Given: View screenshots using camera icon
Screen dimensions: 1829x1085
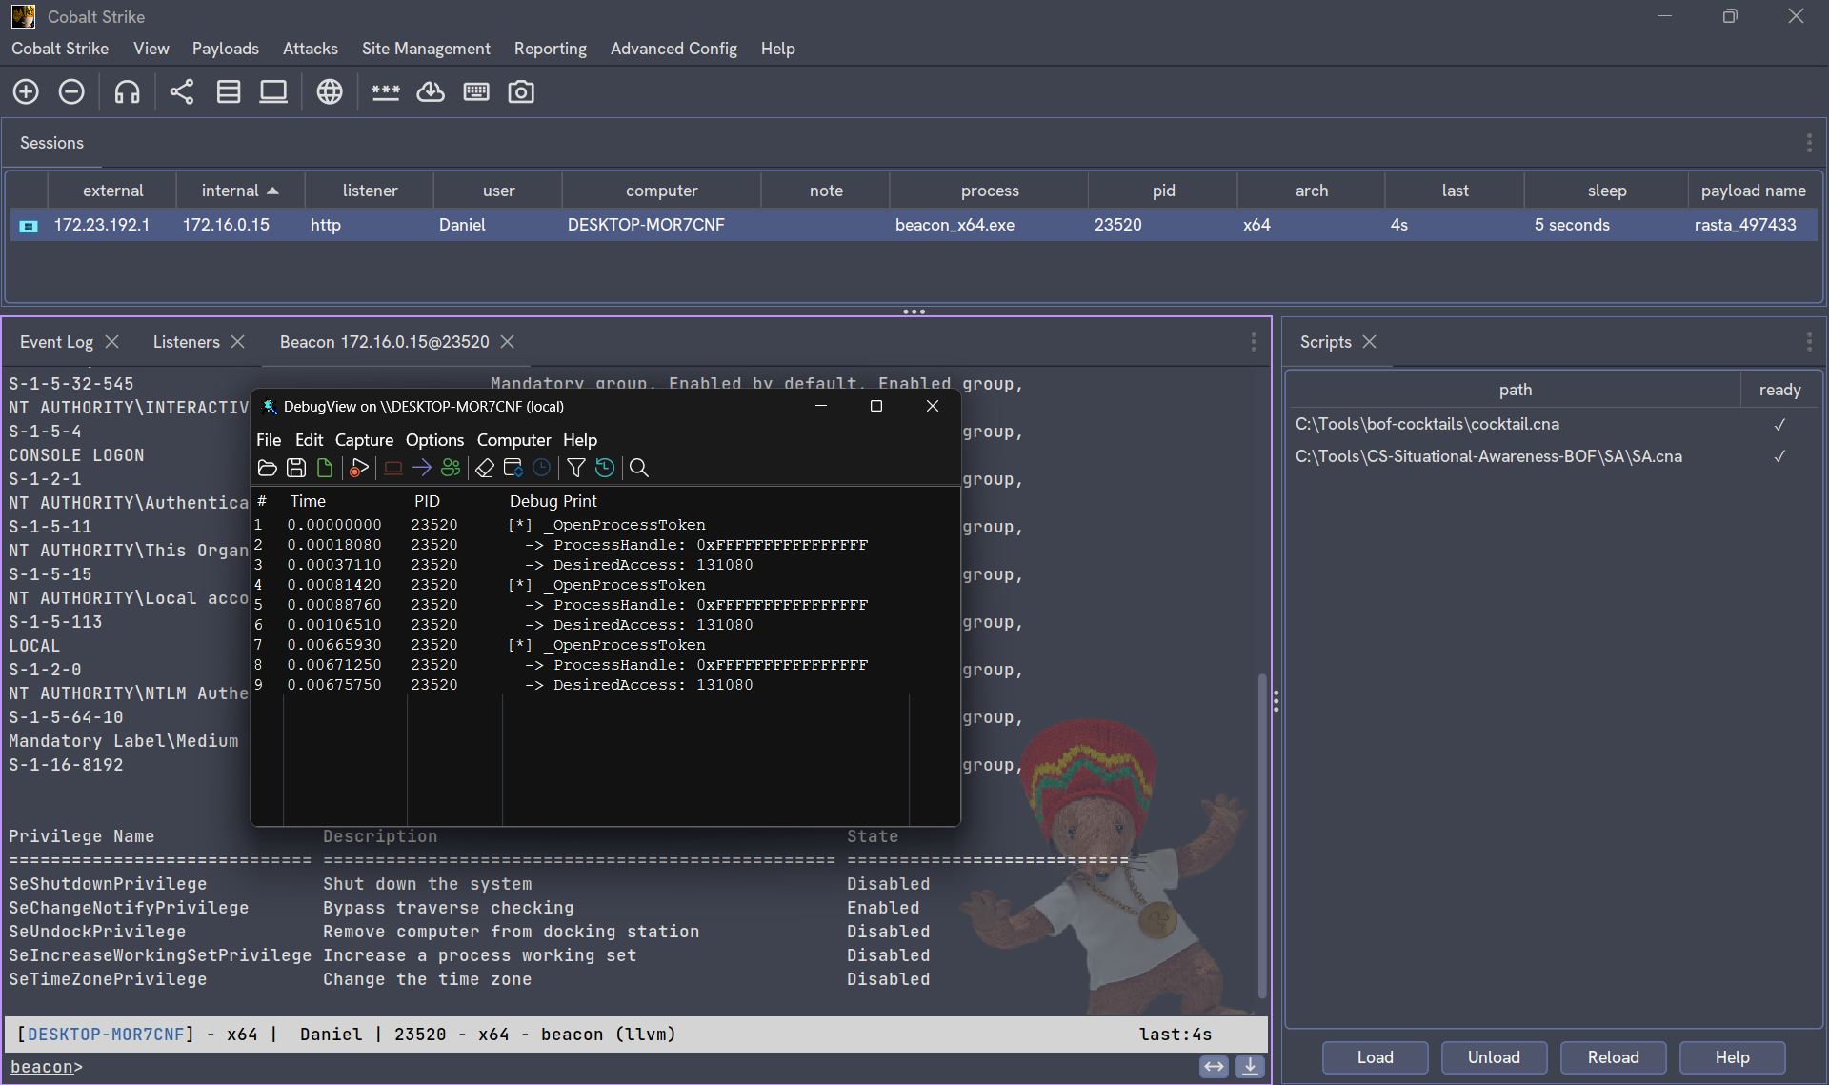Looking at the screenshot, I should (521, 91).
